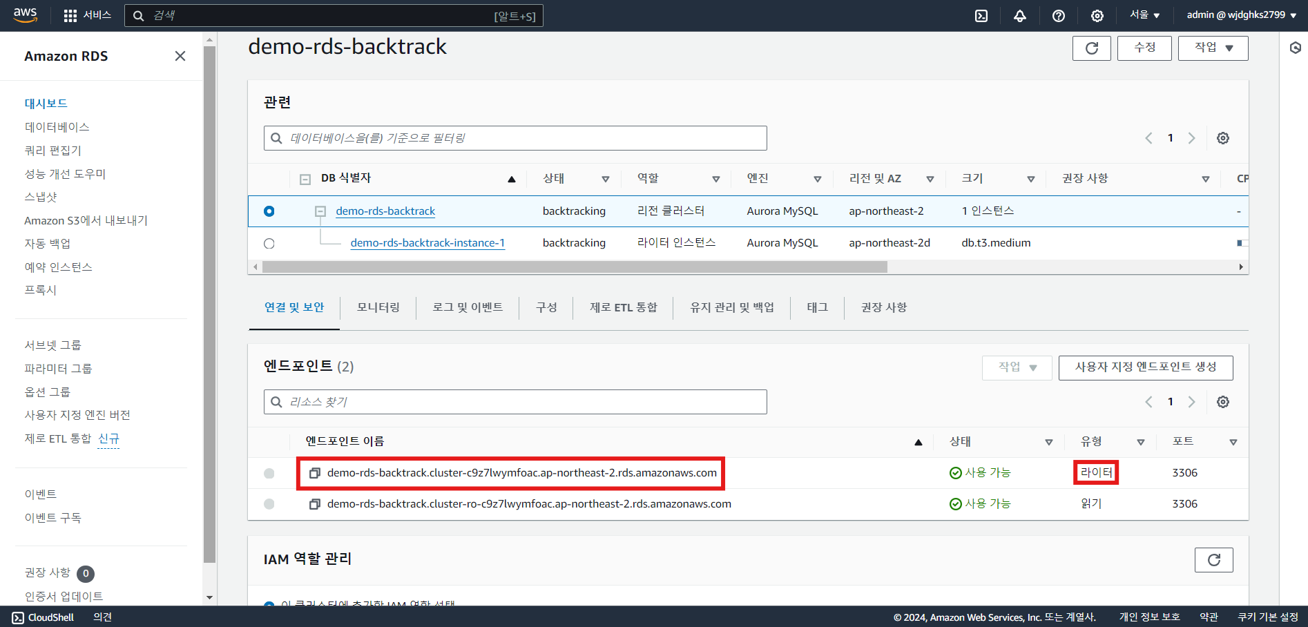
Task: Open table preferences gear in 관련 section
Action: click(x=1223, y=138)
